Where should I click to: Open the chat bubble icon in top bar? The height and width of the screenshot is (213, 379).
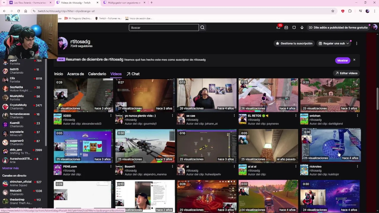pos(294,28)
